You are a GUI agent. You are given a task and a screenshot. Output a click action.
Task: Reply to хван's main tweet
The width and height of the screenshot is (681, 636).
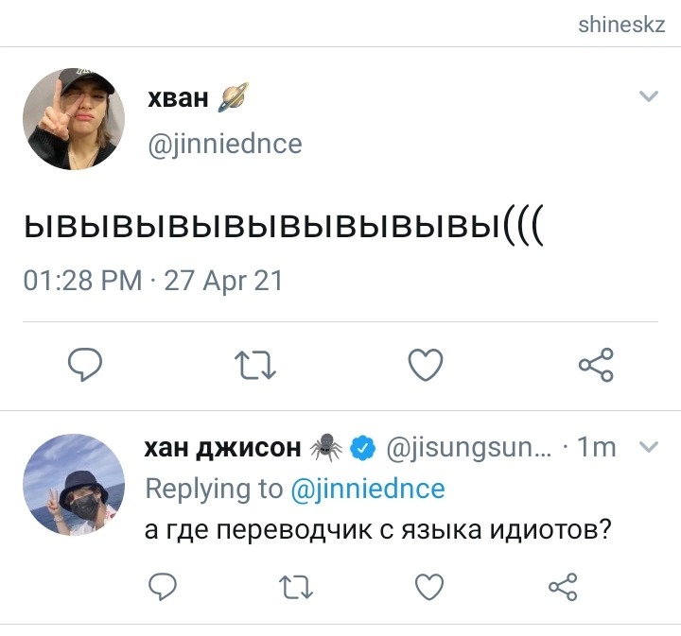coord(85,365)
